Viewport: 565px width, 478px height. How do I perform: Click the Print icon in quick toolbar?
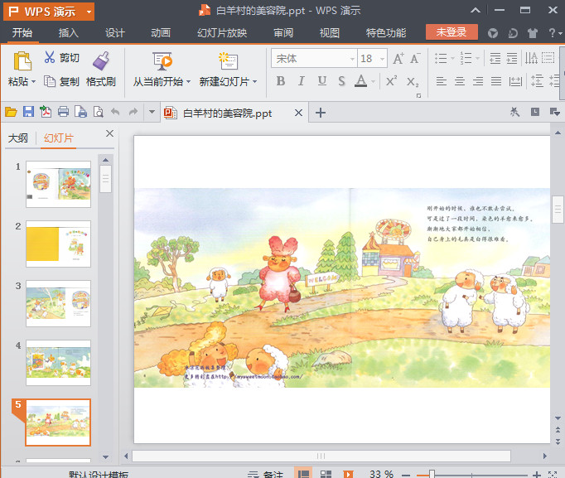pyautogui.click(x=62, y=113)
